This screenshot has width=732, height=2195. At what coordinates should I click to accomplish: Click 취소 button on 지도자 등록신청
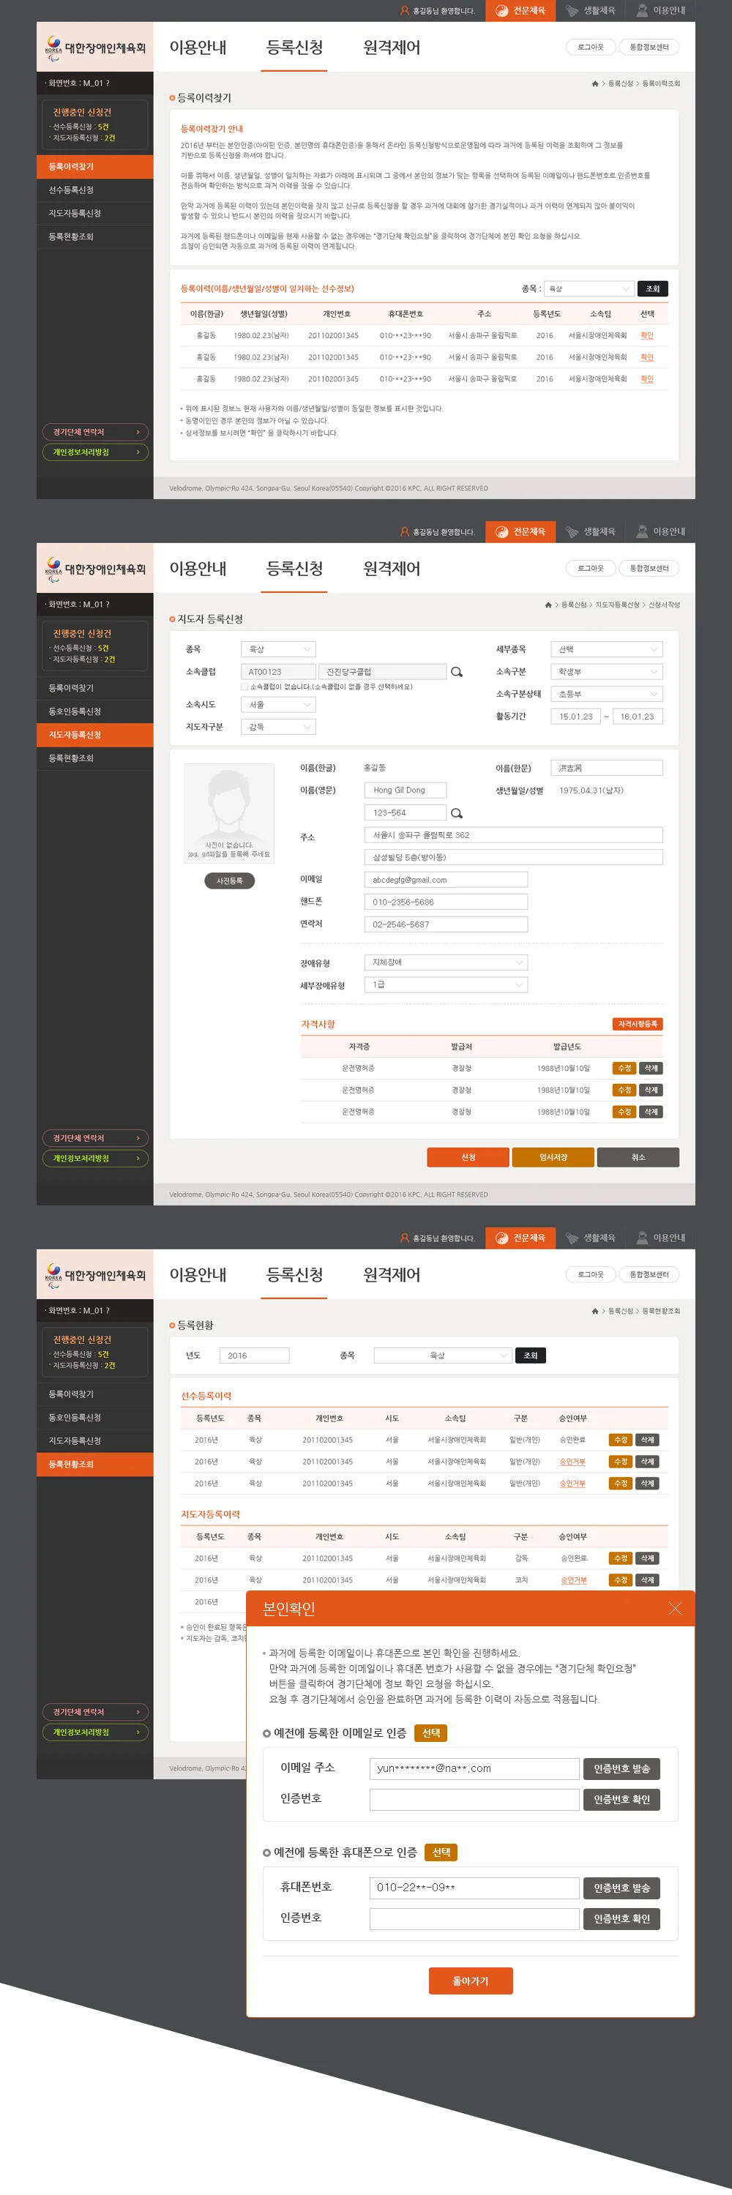click(638, 1157)
